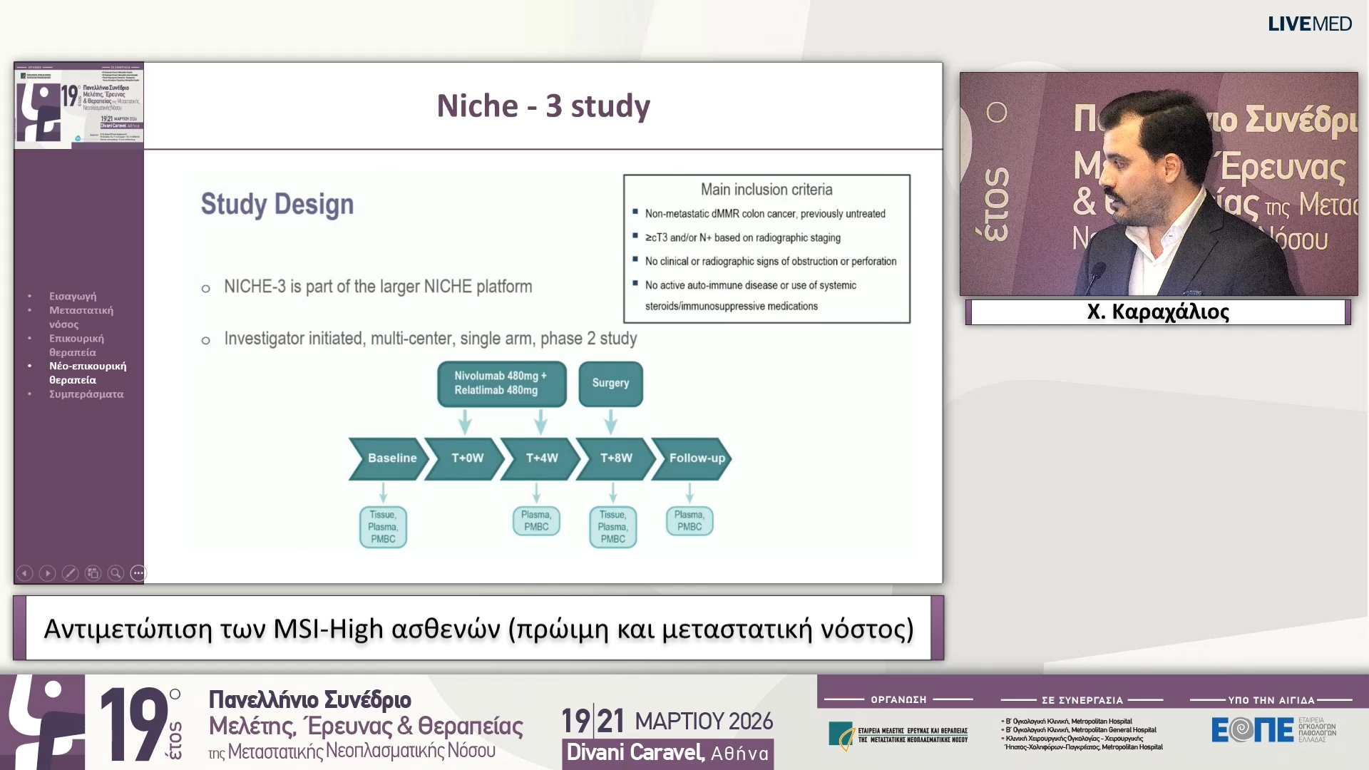Select the conference poster thumbnail on the slide
Screen dimensions: 1369x770
79,106
